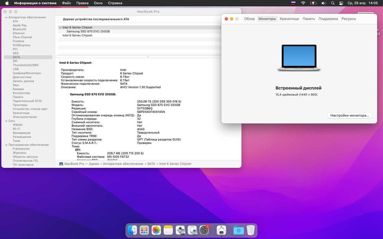The width and height of the screenshot is (383, 239).
Task: Select Графика/Мониторы in the sidebar
Action: (27, 73)
